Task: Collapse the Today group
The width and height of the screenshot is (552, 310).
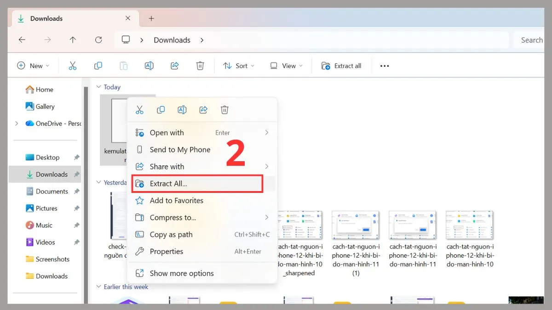Action: click(98, 87)
